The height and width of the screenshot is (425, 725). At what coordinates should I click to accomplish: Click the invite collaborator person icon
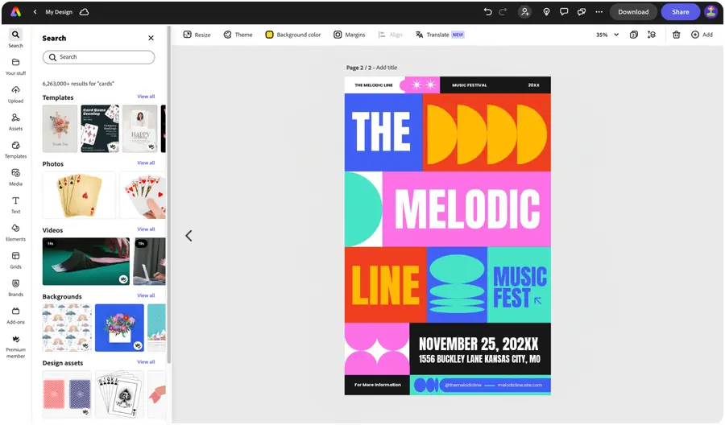click(524, 12)
